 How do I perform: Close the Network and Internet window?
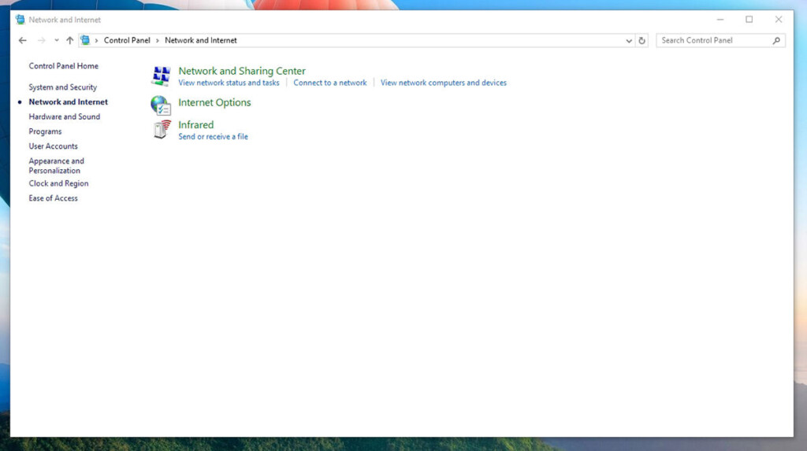pyautogui.click(x=779, y=20)
